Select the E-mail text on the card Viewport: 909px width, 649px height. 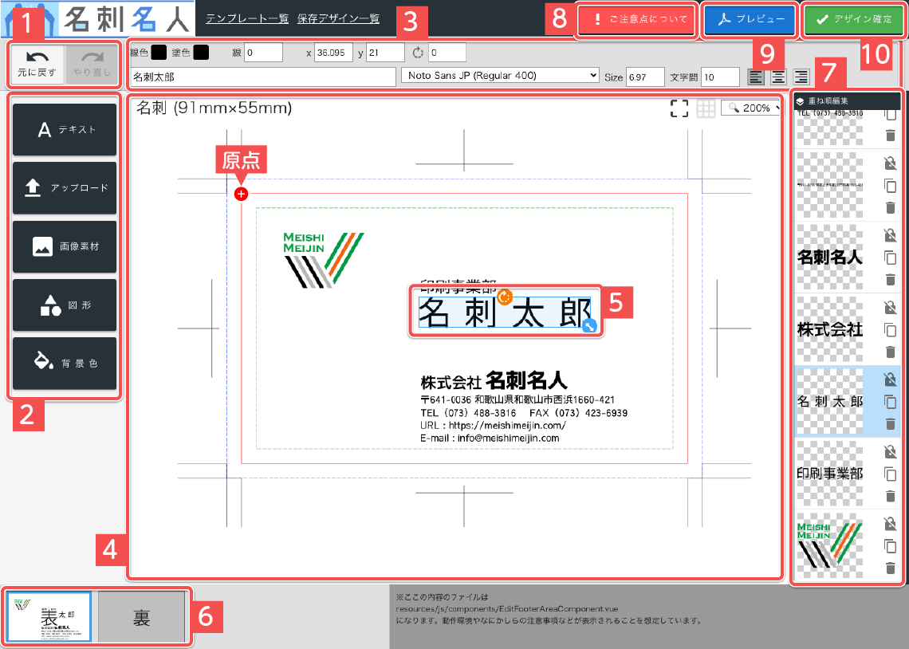(490, 438)
